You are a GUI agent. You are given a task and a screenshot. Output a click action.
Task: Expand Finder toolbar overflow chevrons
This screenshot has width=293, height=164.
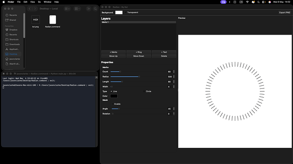pyautogui.click(x=88, y=9)
